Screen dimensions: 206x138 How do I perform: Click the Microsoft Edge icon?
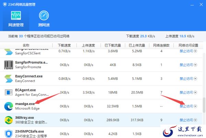tap(9, 106)
